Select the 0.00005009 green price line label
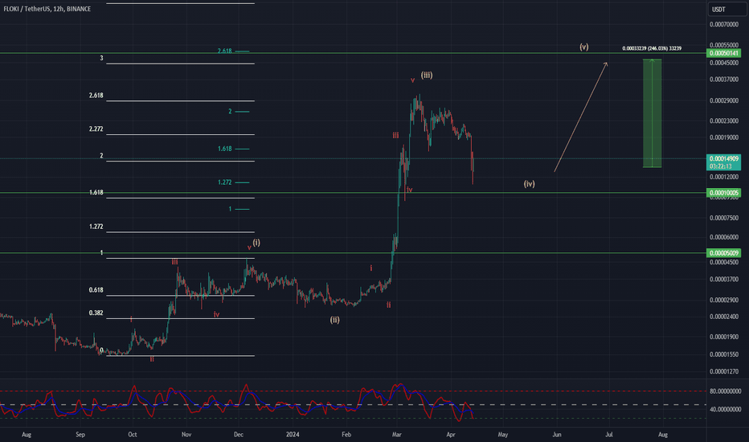 (x=723, y=253)
